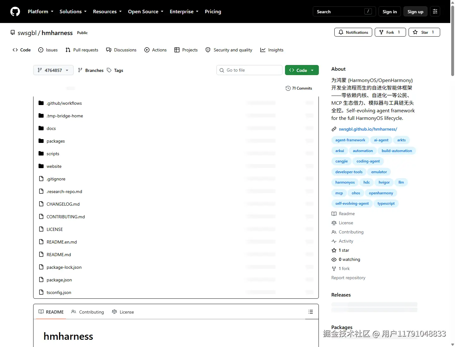The width and height of the screenshot is (455, 347).
Task: Click the Sign up button
Action: coord(416,12)
